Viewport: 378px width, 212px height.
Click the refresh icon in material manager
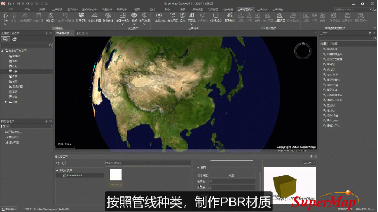point(64,163)
